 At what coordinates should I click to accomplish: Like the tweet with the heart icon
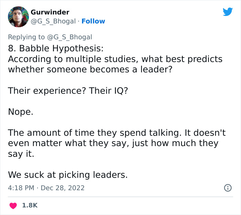coord(13,205)
